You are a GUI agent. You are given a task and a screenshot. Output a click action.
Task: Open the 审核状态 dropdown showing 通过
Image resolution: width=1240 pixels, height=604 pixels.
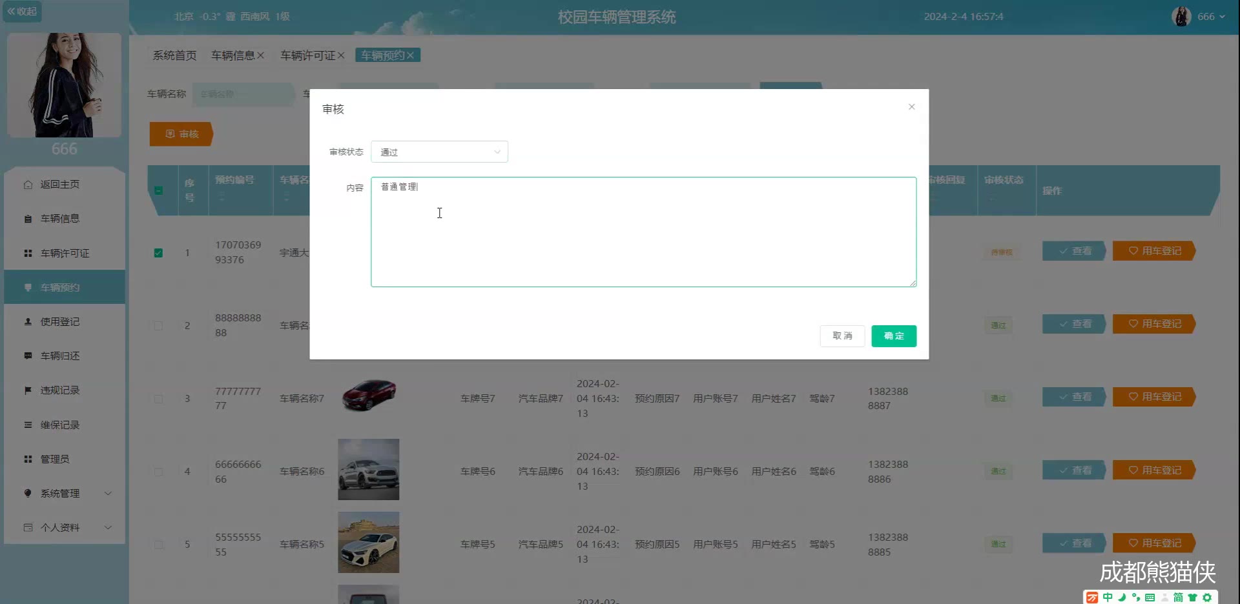click(439, 152)
